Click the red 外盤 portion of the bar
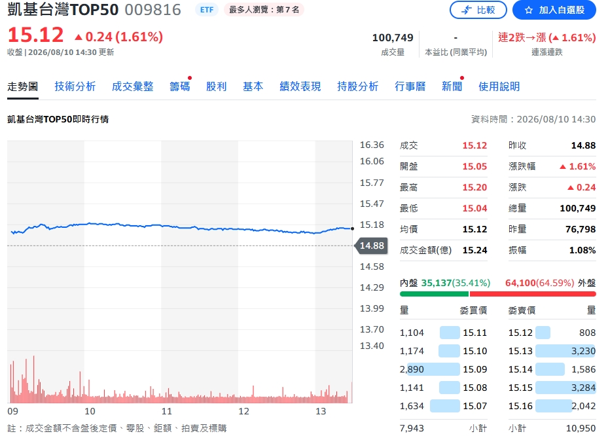The height and width of the screenshot is (436, 608). (533, 294)
